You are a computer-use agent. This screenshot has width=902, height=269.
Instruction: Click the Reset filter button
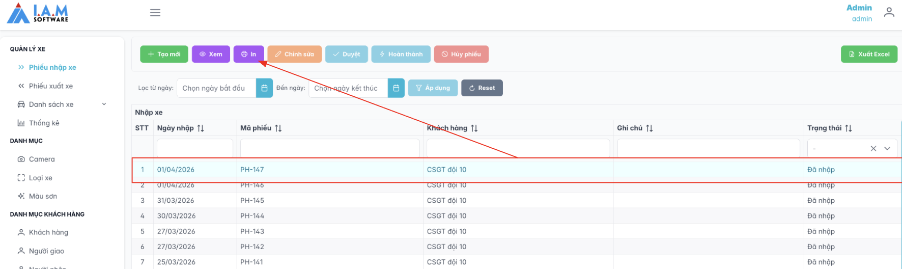[x=482, y=88]
